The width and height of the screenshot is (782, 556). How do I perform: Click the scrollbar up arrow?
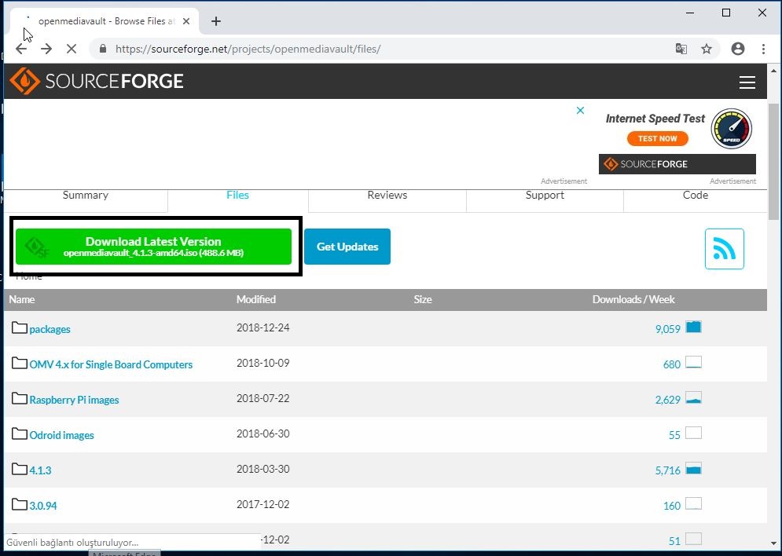click(773, 71)
